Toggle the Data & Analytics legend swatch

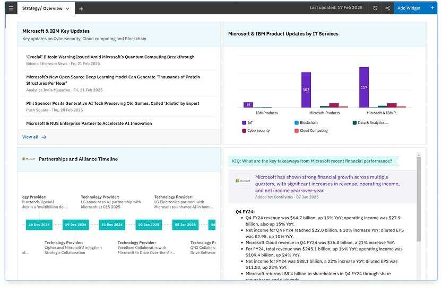(354, 123)
